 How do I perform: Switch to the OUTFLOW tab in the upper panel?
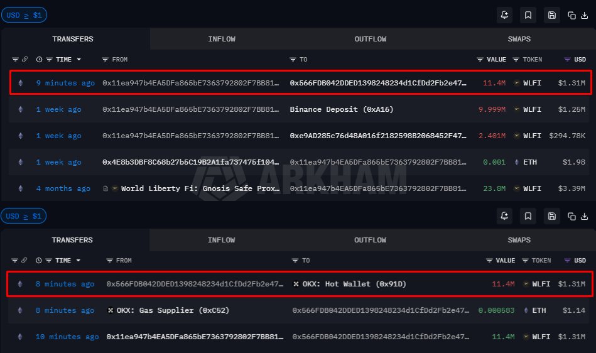pyautogui.click(x=370, y=39)
